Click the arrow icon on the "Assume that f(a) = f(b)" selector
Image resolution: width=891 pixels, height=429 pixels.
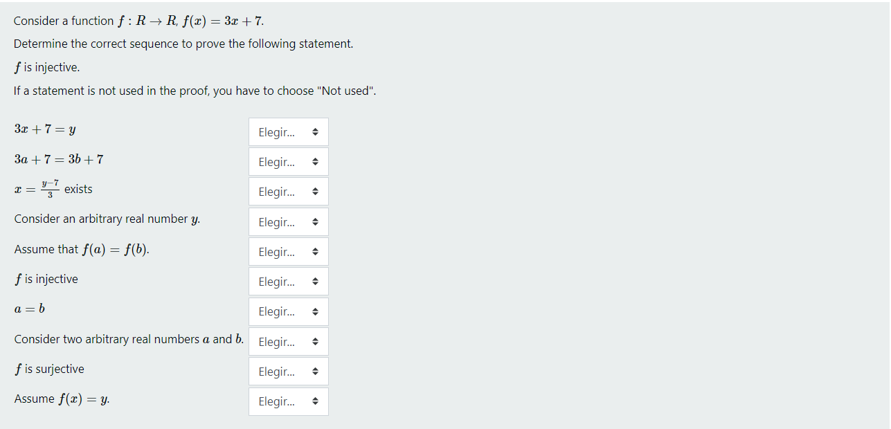[315, 251]
